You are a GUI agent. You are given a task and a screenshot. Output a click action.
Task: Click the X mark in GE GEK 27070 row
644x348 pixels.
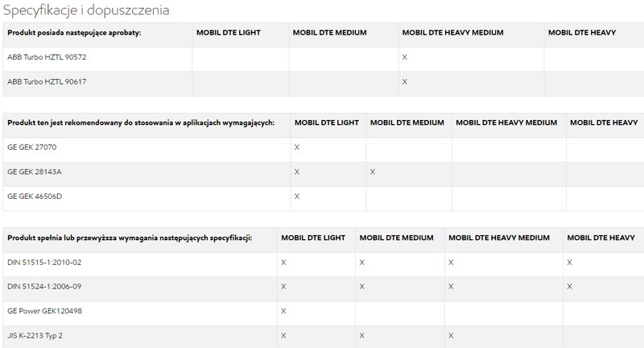click(x=297, y=148)
